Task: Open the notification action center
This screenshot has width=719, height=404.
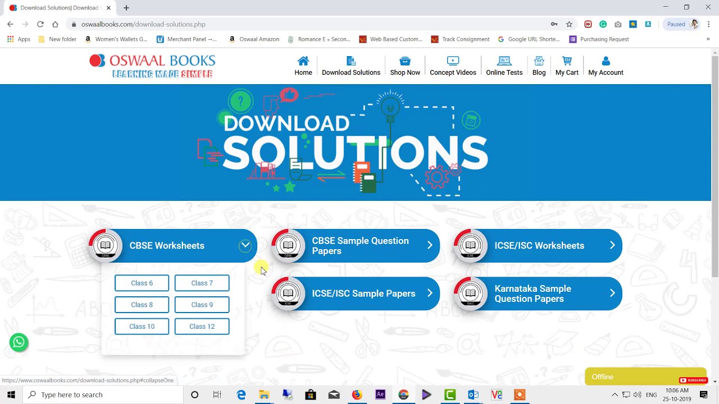Action: click(x=703, y=394)
